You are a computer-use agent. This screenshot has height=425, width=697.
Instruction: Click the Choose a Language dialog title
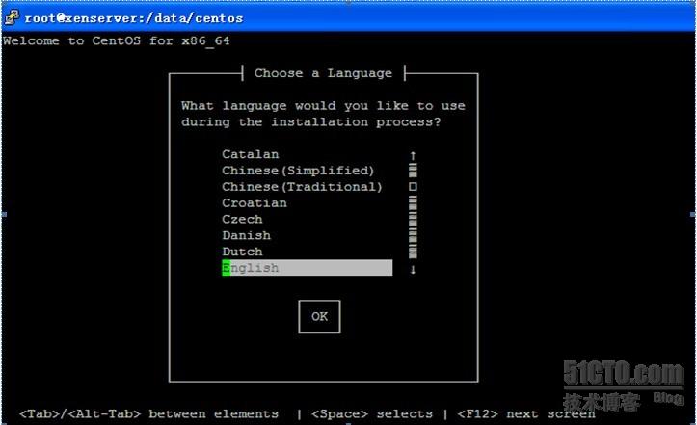(323, 73)
